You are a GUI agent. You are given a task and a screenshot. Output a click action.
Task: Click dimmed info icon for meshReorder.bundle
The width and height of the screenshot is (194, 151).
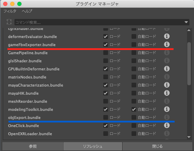(167, 101)
